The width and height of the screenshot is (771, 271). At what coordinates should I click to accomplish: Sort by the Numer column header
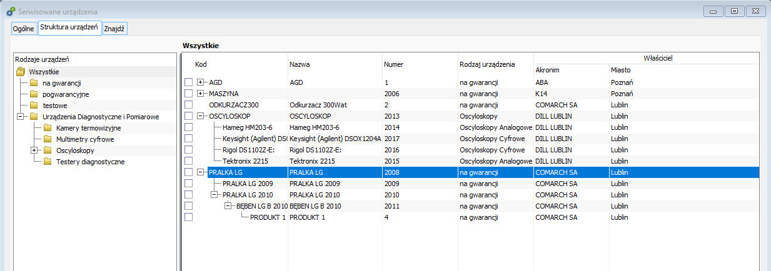click(393, 64)
